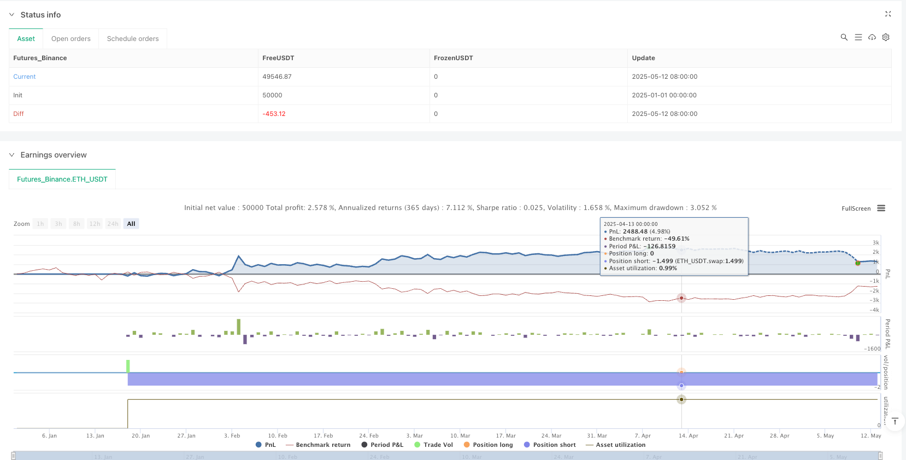Switch to the Open orders tab
Image resolution: width=906 pixels, height=460 pixels.
tap(71, 39)
